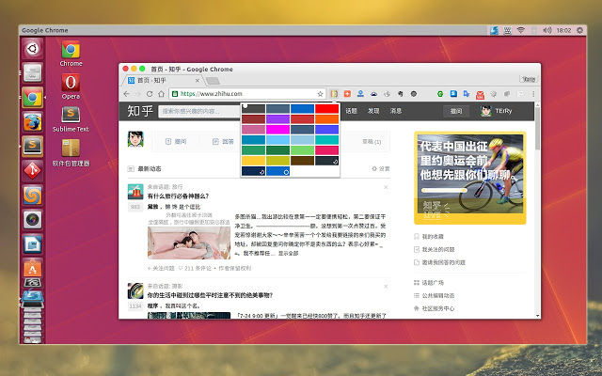Pick the magenta color swatch
This screenshot has width=602, height=376.
point(277,130)
